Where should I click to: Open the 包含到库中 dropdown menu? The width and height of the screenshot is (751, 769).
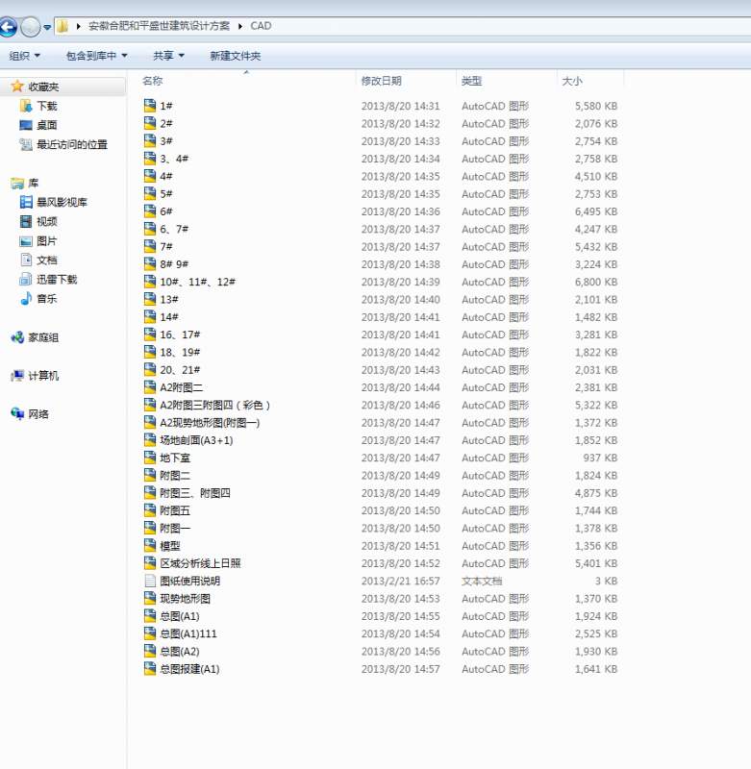point(96,56)
